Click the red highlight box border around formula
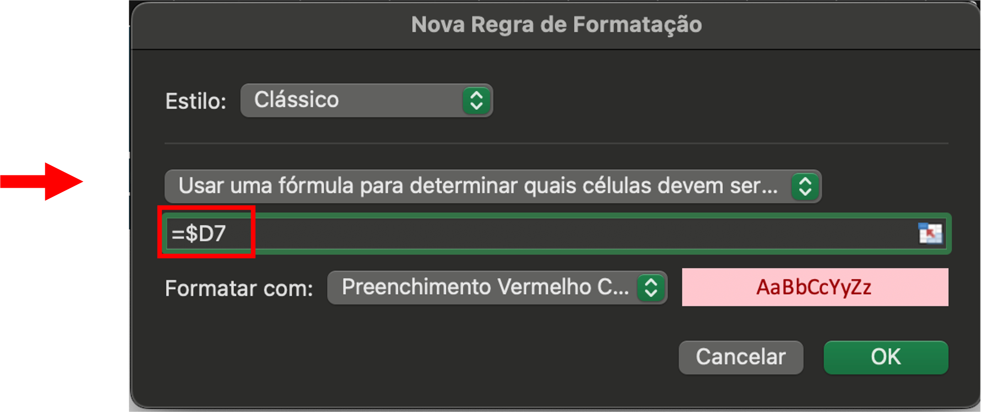The height and width of the screenshot is (412, 981). [206, 256]
